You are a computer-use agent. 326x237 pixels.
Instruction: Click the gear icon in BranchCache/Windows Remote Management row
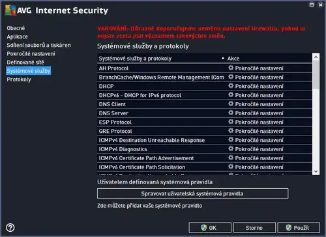coord(231,77)
